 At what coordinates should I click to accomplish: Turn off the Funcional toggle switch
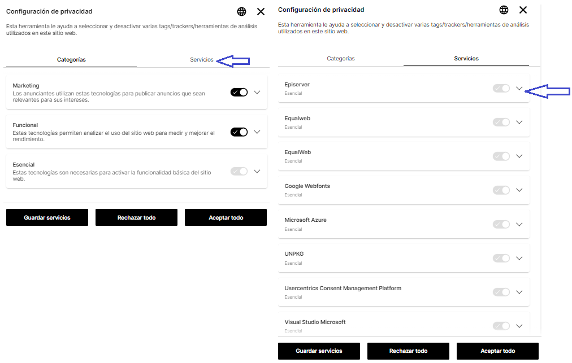point(239,132)
